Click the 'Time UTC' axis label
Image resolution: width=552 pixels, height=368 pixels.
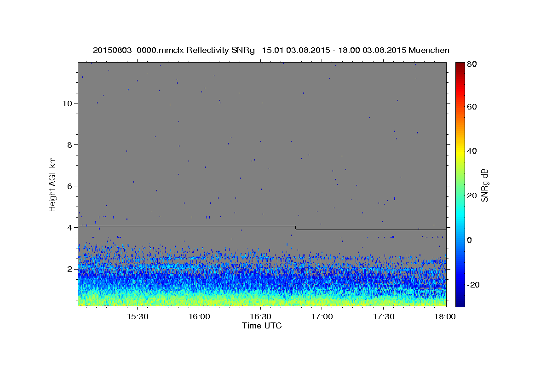coord(262,326)
